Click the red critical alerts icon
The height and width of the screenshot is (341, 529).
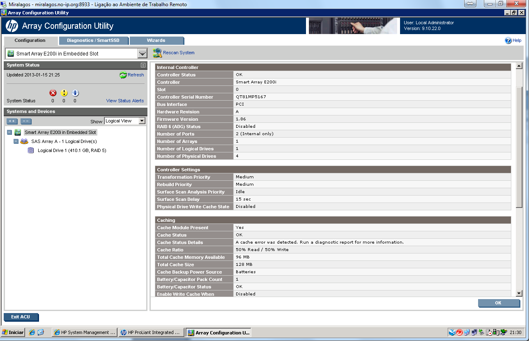click(x=53, y=93)
